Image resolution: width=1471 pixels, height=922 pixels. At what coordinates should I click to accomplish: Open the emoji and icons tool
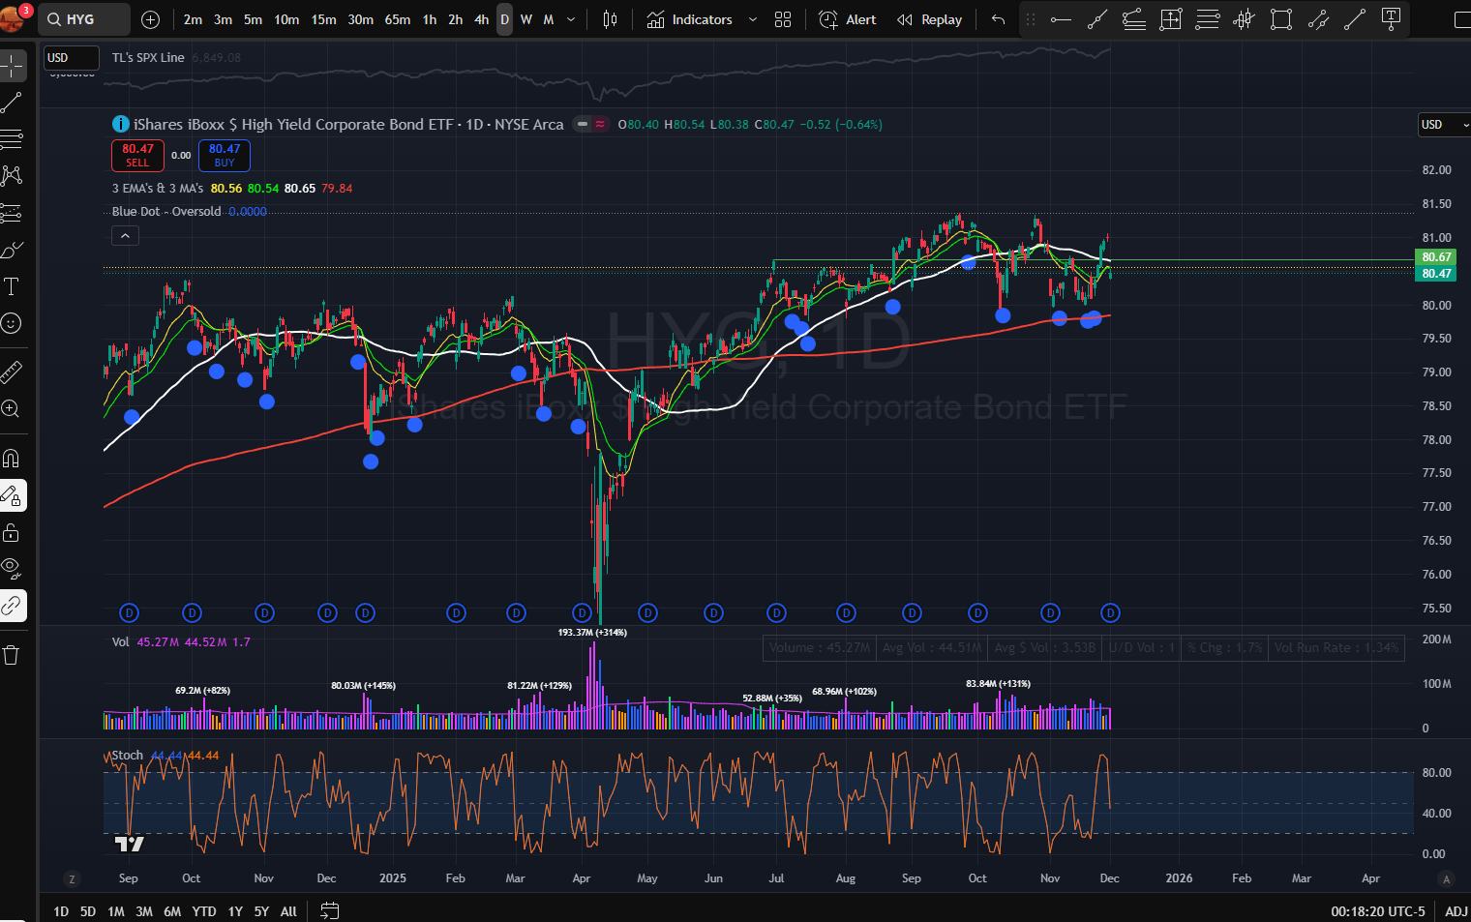coord(12,323)
